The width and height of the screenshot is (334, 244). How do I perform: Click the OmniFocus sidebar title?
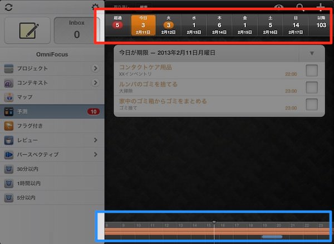[52, 55]
